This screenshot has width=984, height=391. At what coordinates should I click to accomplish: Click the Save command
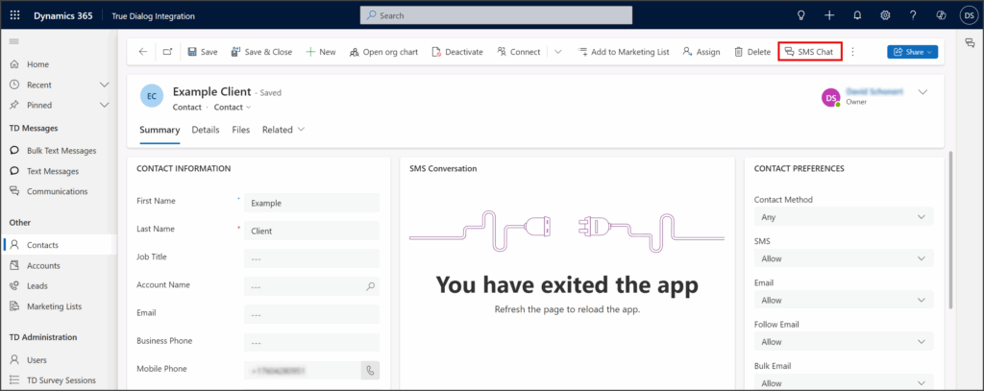point(203,52)
